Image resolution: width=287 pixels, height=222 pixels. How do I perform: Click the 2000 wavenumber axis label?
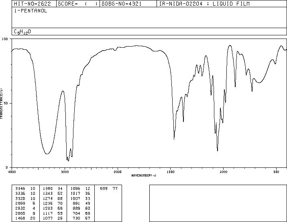(x=118, y=172)
